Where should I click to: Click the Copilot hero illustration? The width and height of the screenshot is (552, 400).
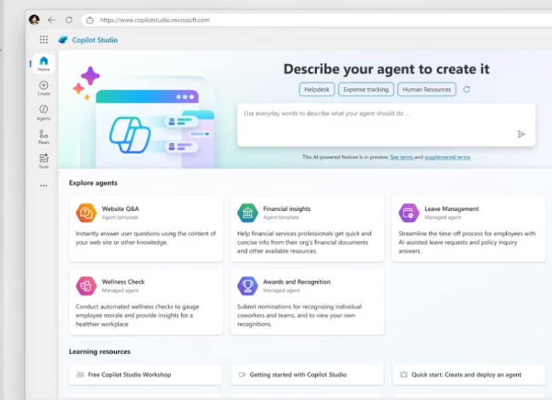click(145, 118)
